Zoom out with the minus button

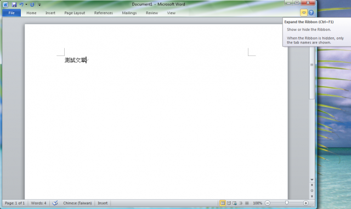[x=267, y=203]
